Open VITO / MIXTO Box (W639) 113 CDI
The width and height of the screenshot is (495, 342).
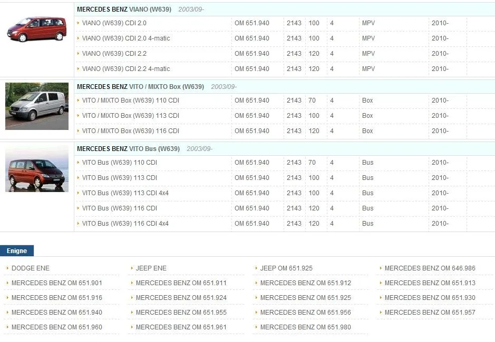[131, 116]
